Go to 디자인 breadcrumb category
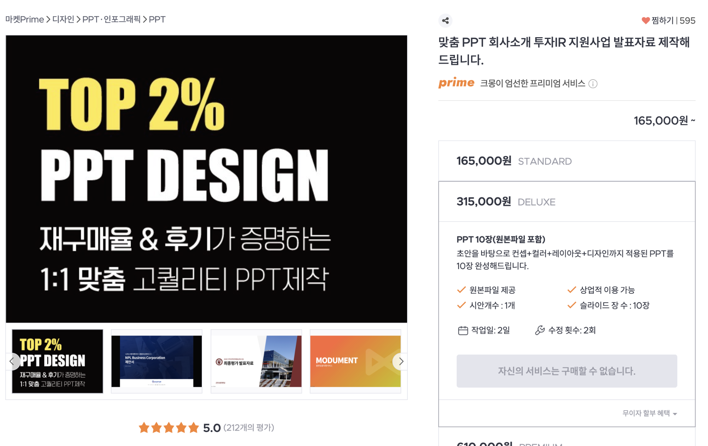Screen dimensions: 708x446 pyautogui.click(x=63, y=19)
